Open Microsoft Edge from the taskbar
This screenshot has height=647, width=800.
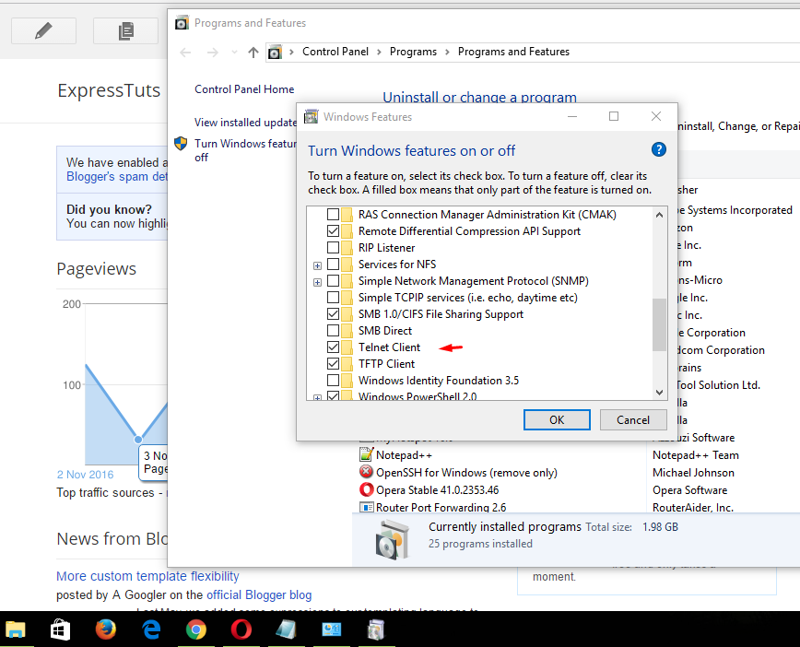[x=150, y=629]
